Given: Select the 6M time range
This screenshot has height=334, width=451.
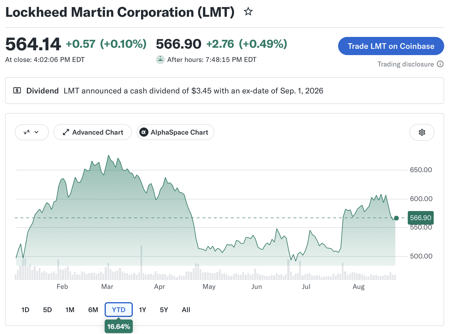Looking at the screenshot, I should [x=93, y=310].
